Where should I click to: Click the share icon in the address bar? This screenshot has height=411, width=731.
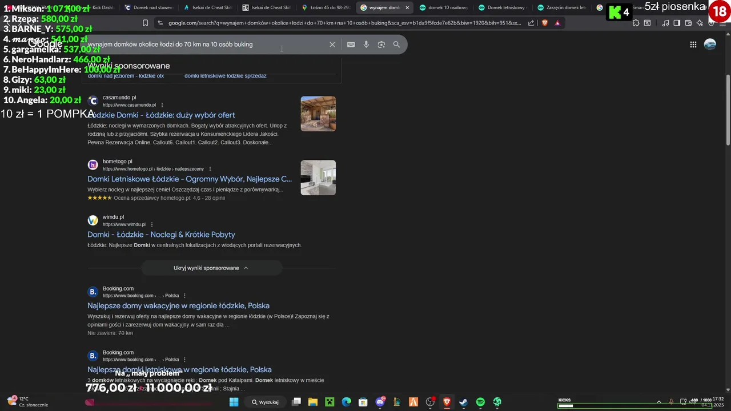pos(531,23)
